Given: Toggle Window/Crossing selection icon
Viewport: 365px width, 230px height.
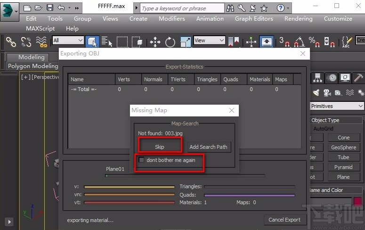Looking at the screenshot, I should pos(137,42).
